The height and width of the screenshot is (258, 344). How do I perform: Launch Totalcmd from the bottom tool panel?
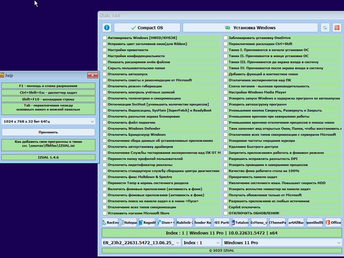240,222
